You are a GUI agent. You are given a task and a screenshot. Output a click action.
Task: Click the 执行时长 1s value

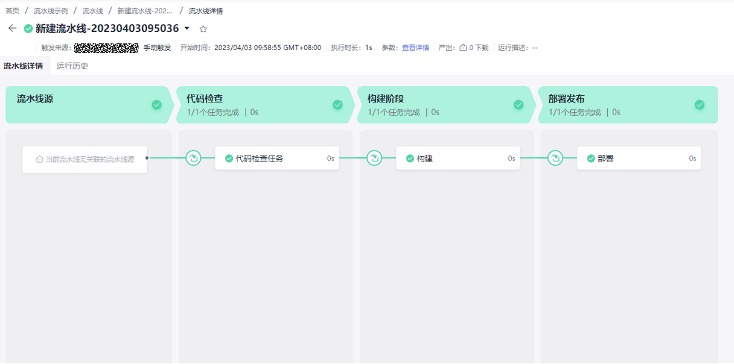point(368,48)
